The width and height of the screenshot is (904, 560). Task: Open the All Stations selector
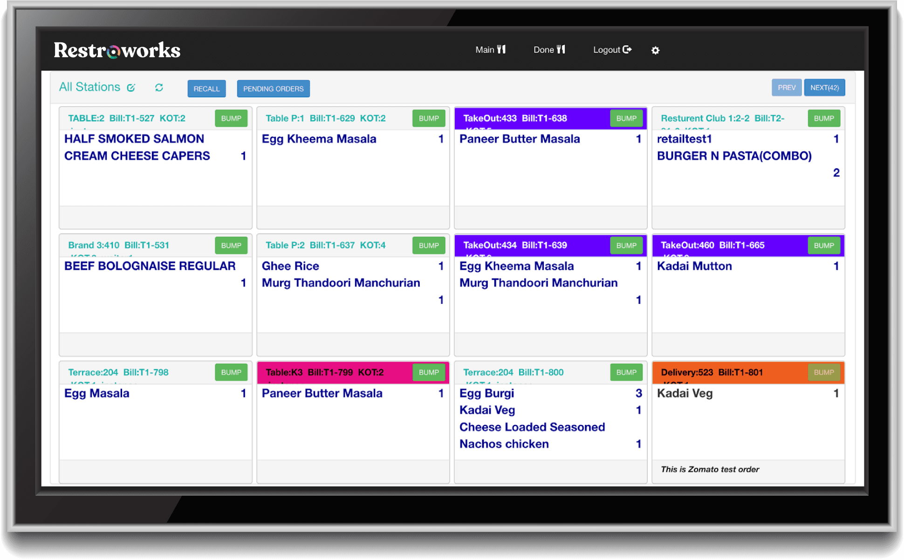point(91,87)
